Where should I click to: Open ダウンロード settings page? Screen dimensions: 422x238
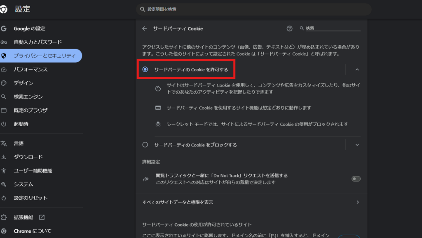coord(28,157)
